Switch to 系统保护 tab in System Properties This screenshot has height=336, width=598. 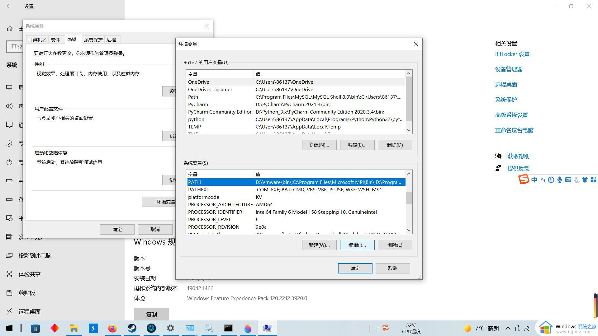93,40
